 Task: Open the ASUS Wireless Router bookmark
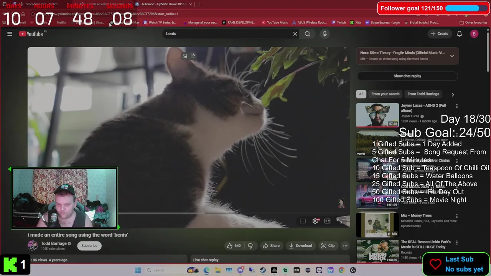coord(310,23)
